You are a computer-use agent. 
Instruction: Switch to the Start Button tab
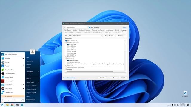(x=67, y=30)
